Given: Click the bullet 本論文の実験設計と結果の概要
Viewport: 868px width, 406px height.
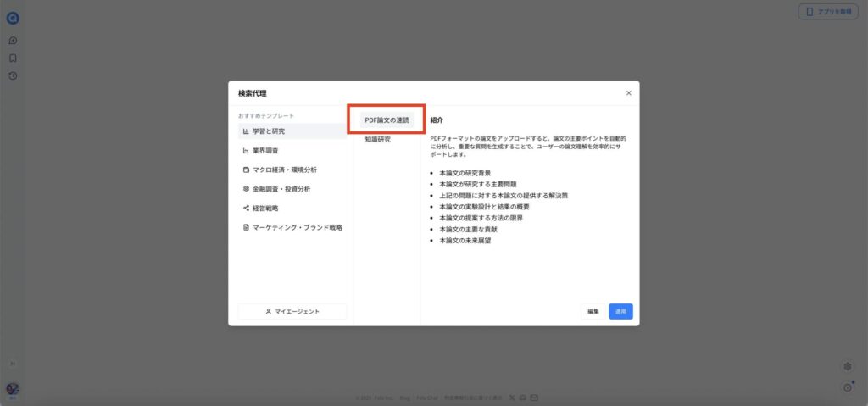Looking at the screenshot, I should click(x=484, y=207).
